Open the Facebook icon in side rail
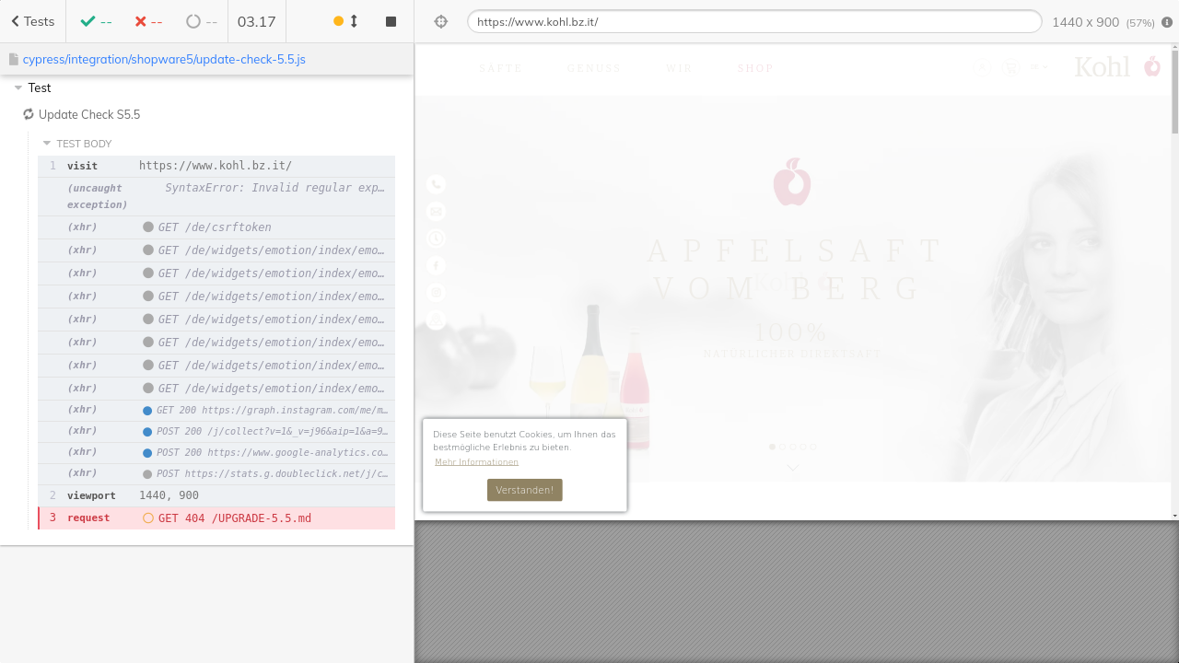Viewport: 1179px width, 663px height. coord(436,265)
